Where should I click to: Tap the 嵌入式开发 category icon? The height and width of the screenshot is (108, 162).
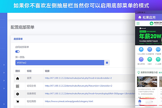pyautogui.click(x=141, y=59)
